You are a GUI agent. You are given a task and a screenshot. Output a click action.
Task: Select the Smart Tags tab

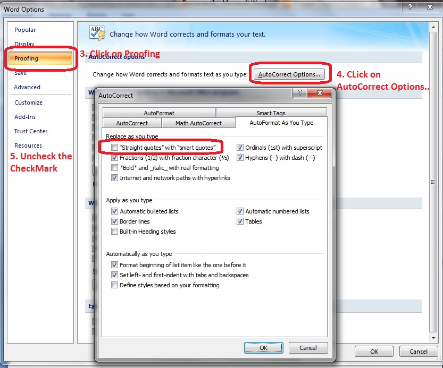[x=271, y=113]
